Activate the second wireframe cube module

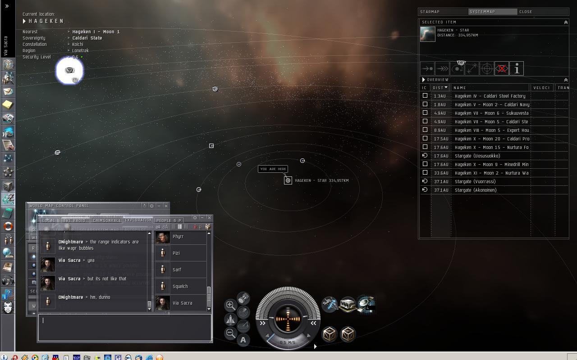[348, 334]
